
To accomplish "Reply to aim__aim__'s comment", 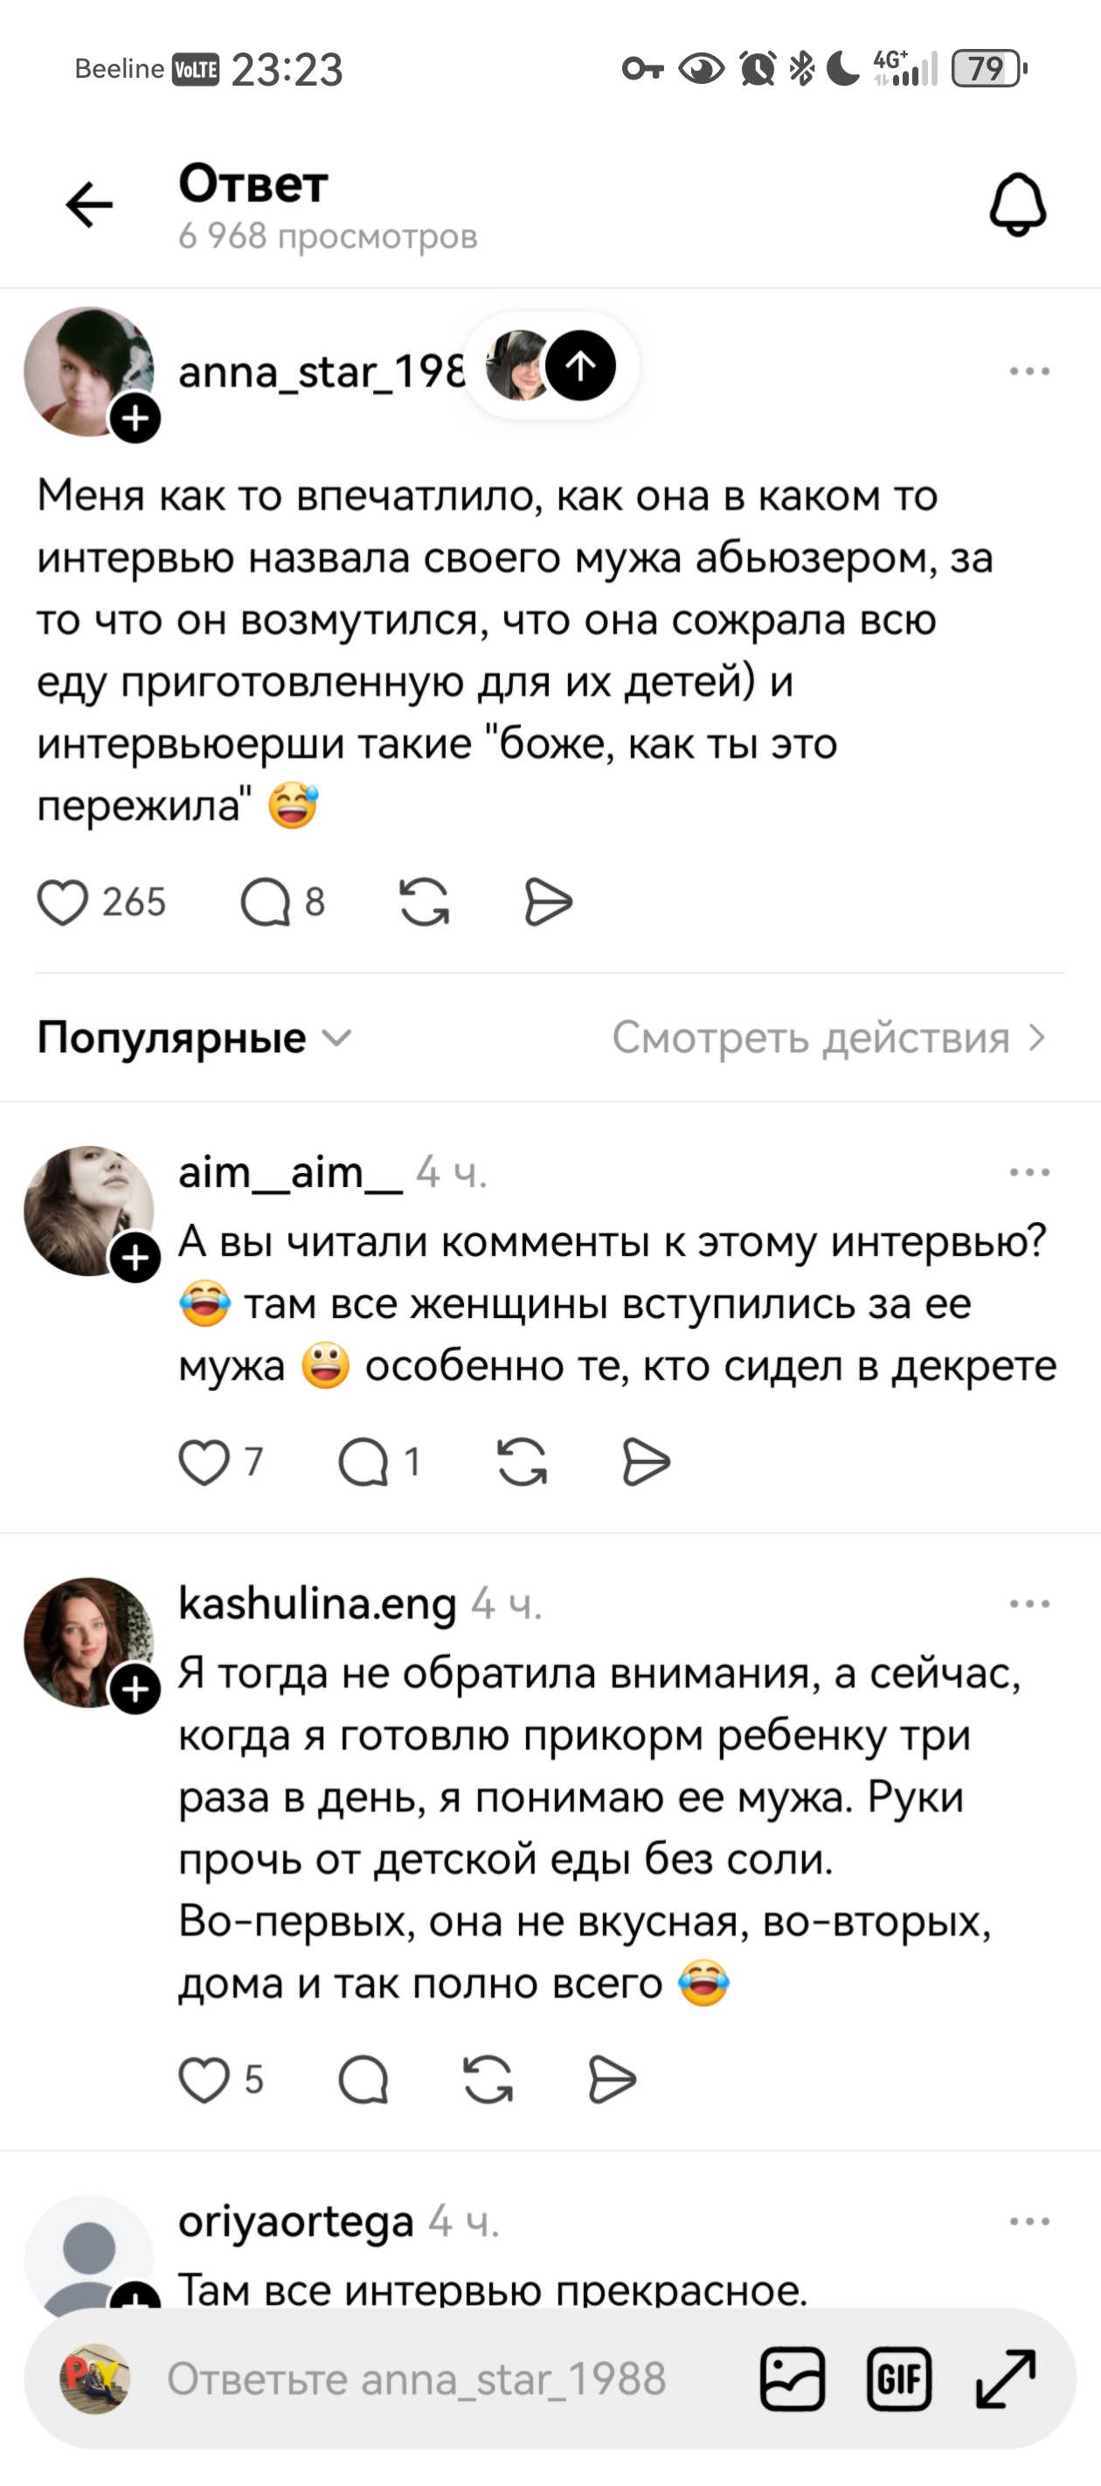I will coord(364,1462).
